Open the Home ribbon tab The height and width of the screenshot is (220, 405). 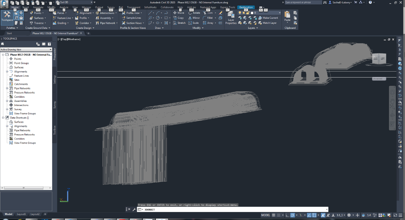tap(15, 7)
